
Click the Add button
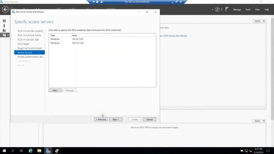coord(55,90)
